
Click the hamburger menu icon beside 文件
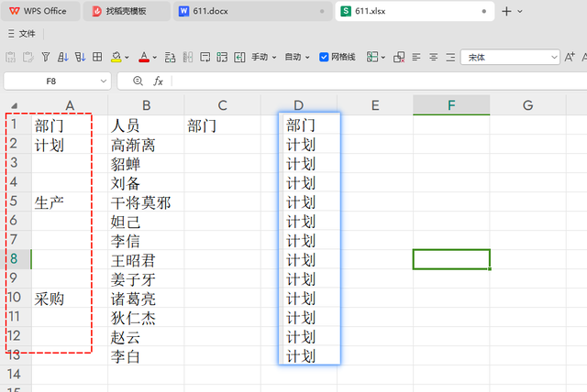click(11, 34)
